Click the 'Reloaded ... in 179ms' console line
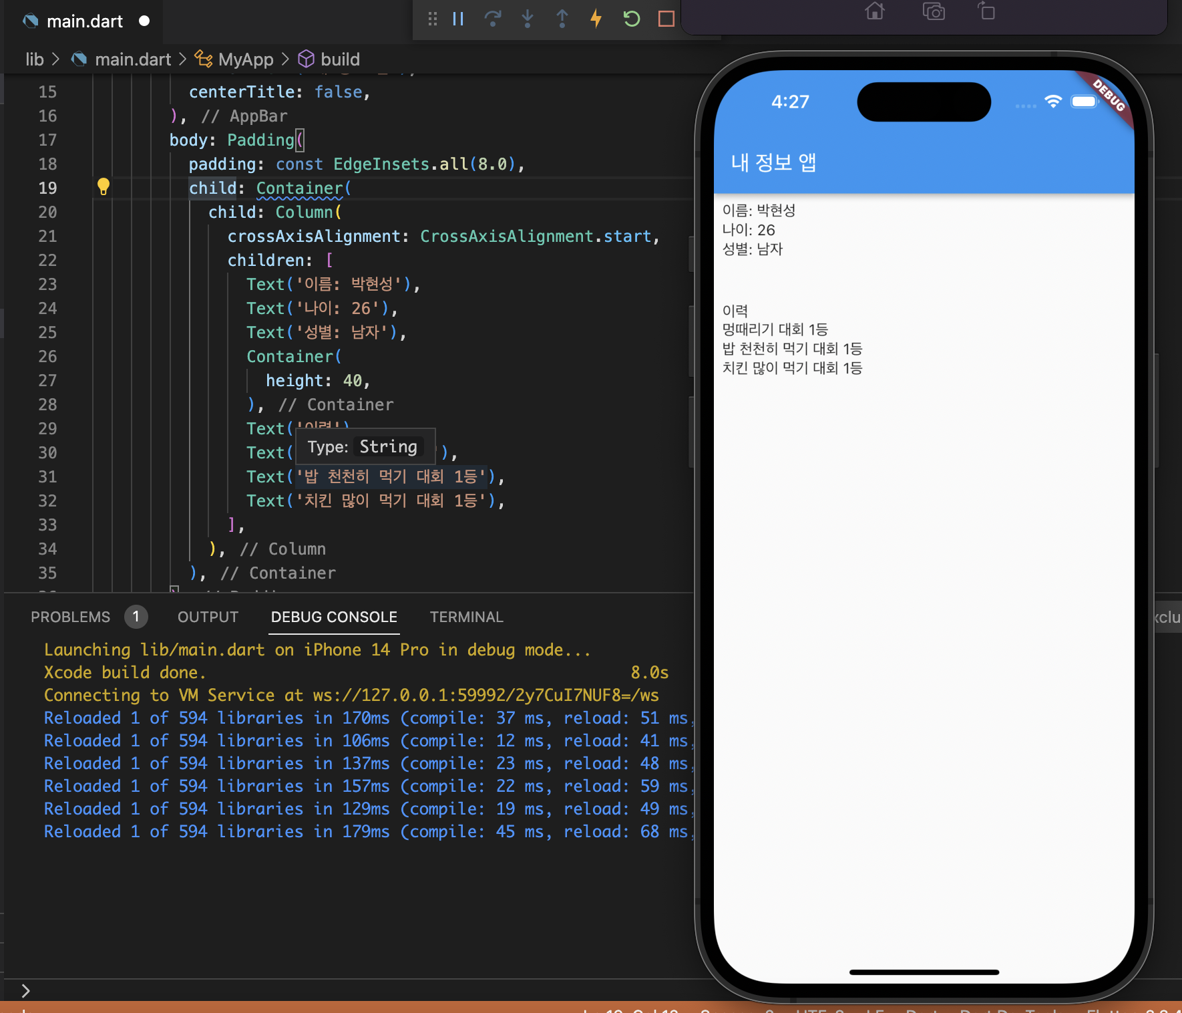 pyautogui.click(x=369, y=832)
